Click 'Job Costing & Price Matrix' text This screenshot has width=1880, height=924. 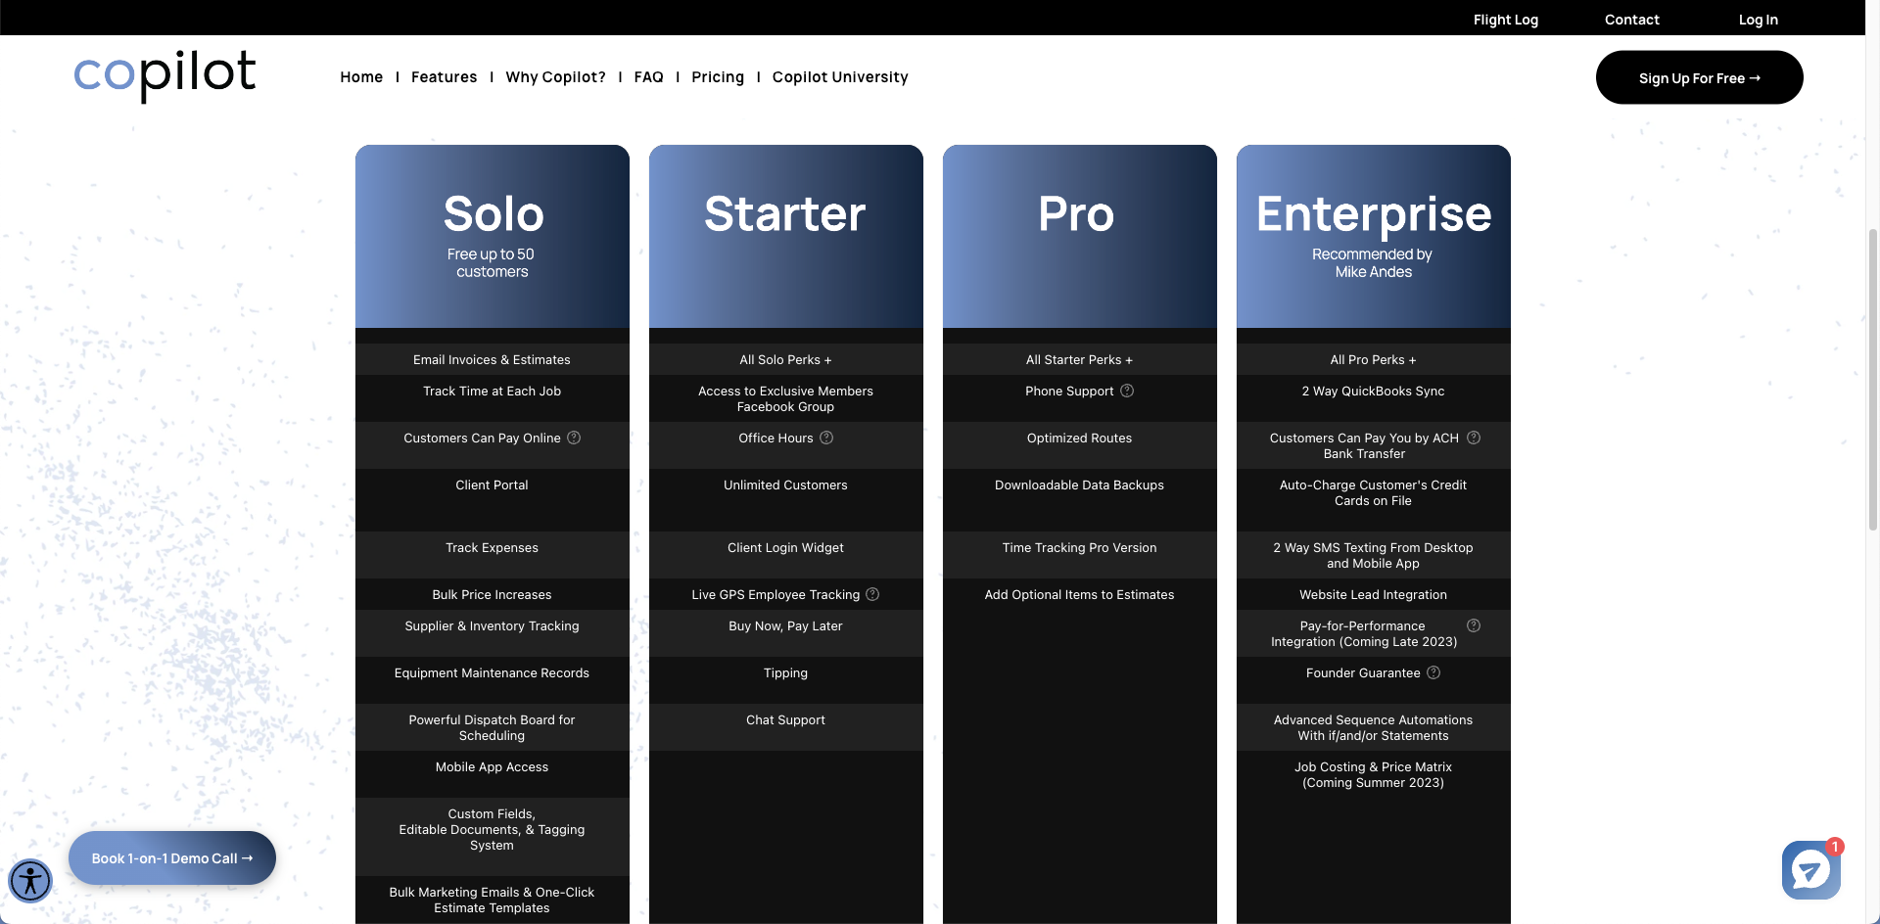pyautogui.click(x=1373, y=774)
